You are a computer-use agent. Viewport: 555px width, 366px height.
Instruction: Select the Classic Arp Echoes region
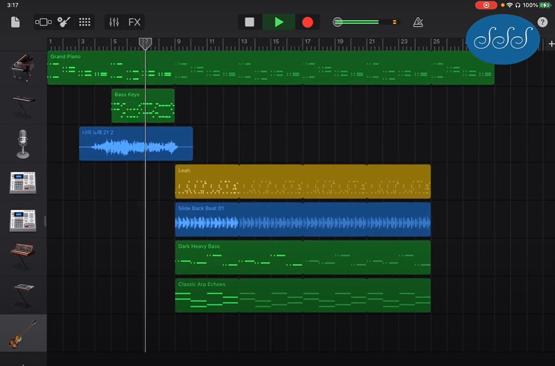tap(303, 295)
